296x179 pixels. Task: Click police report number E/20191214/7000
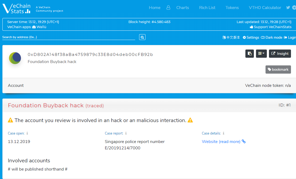122,148
